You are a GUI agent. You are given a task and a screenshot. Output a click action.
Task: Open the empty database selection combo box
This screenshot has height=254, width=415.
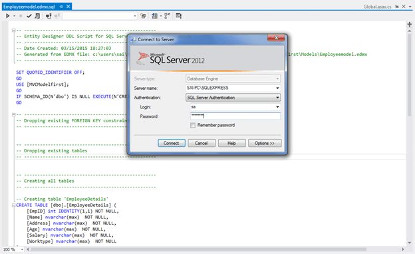coord(100,16)
